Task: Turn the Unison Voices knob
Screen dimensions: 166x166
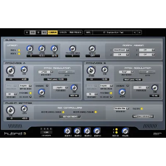Action: (30, 49)
